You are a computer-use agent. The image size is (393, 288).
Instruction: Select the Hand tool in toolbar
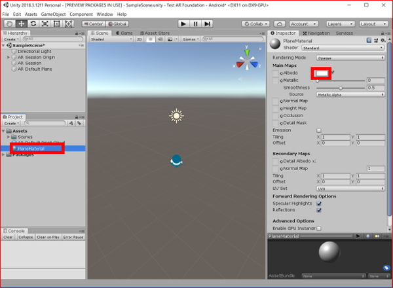9,24
